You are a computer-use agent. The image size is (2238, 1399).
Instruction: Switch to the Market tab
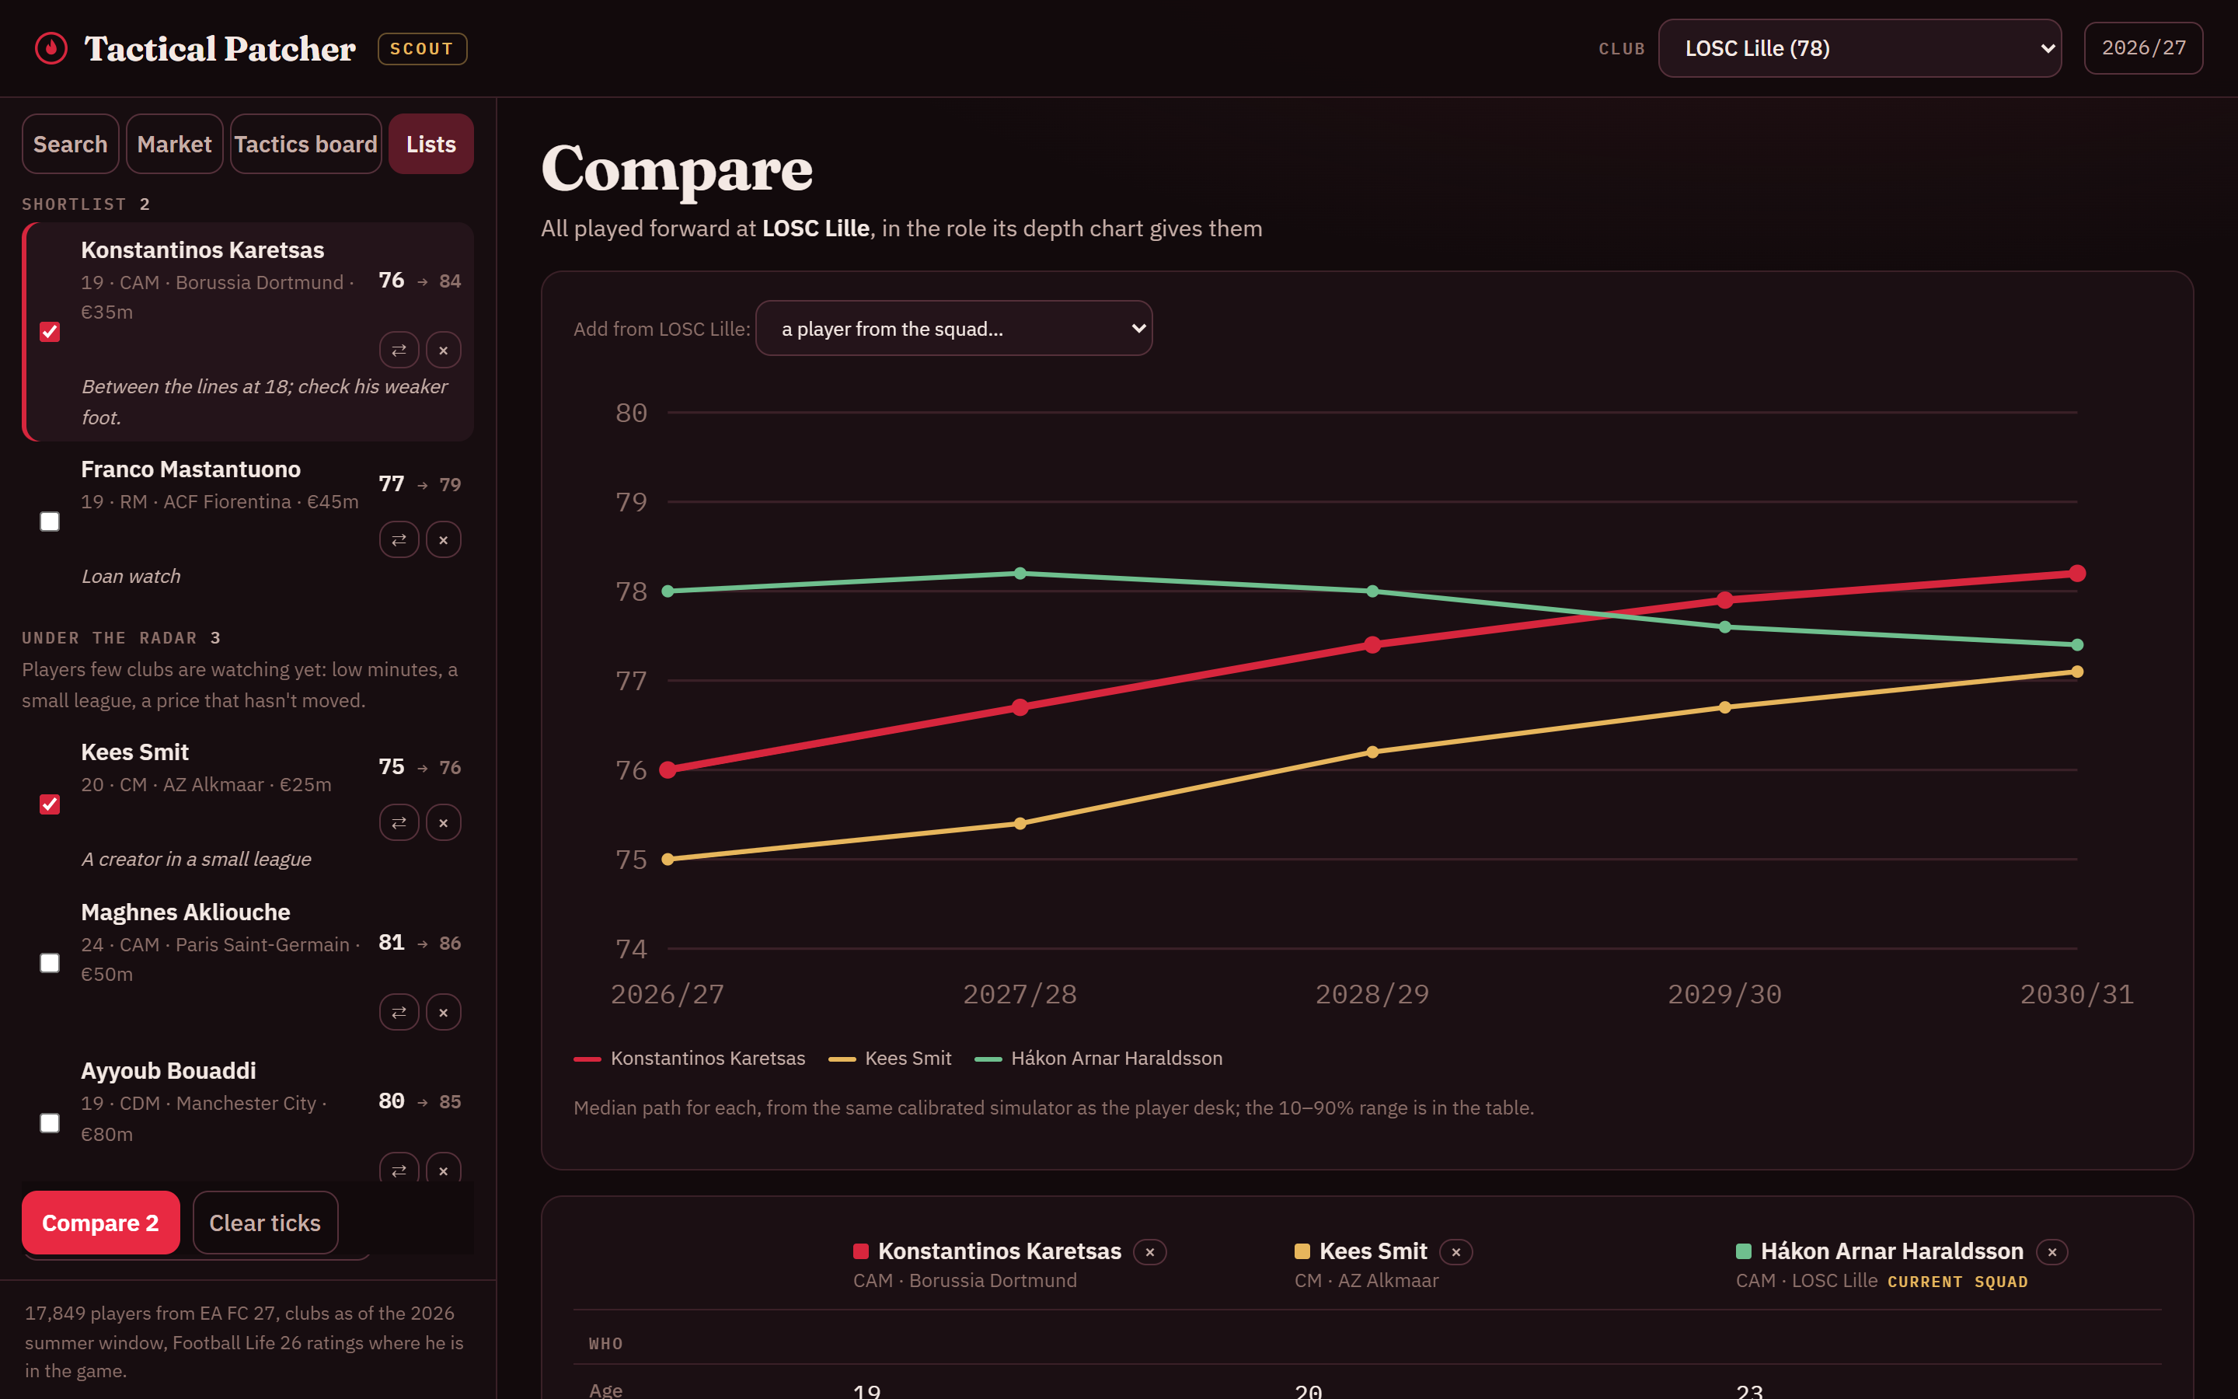point(174,144)
